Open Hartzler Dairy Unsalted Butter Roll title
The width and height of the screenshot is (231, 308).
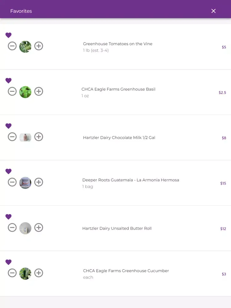[117, 228]
